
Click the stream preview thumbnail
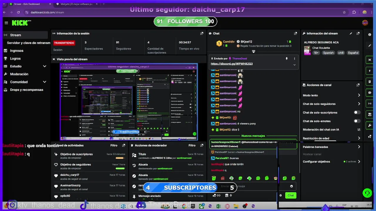[x=129, y=102]
